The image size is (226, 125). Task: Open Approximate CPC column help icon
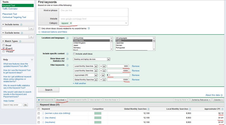tap(222, 109)
